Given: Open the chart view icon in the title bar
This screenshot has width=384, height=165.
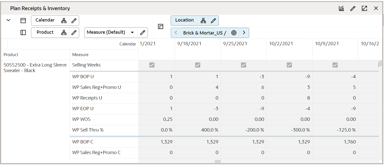Looking at the screenshot, I should point(341,8).
